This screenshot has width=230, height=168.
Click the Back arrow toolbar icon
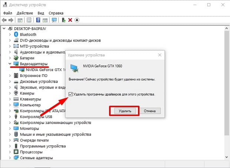(x=4, y=20)
